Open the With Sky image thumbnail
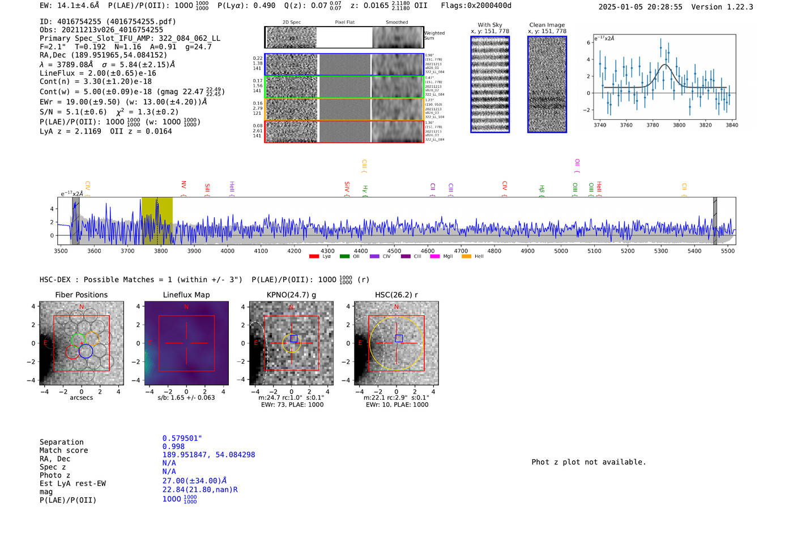Image resolution: width=793 pixels, height=539 pixels. coord(490,84)
